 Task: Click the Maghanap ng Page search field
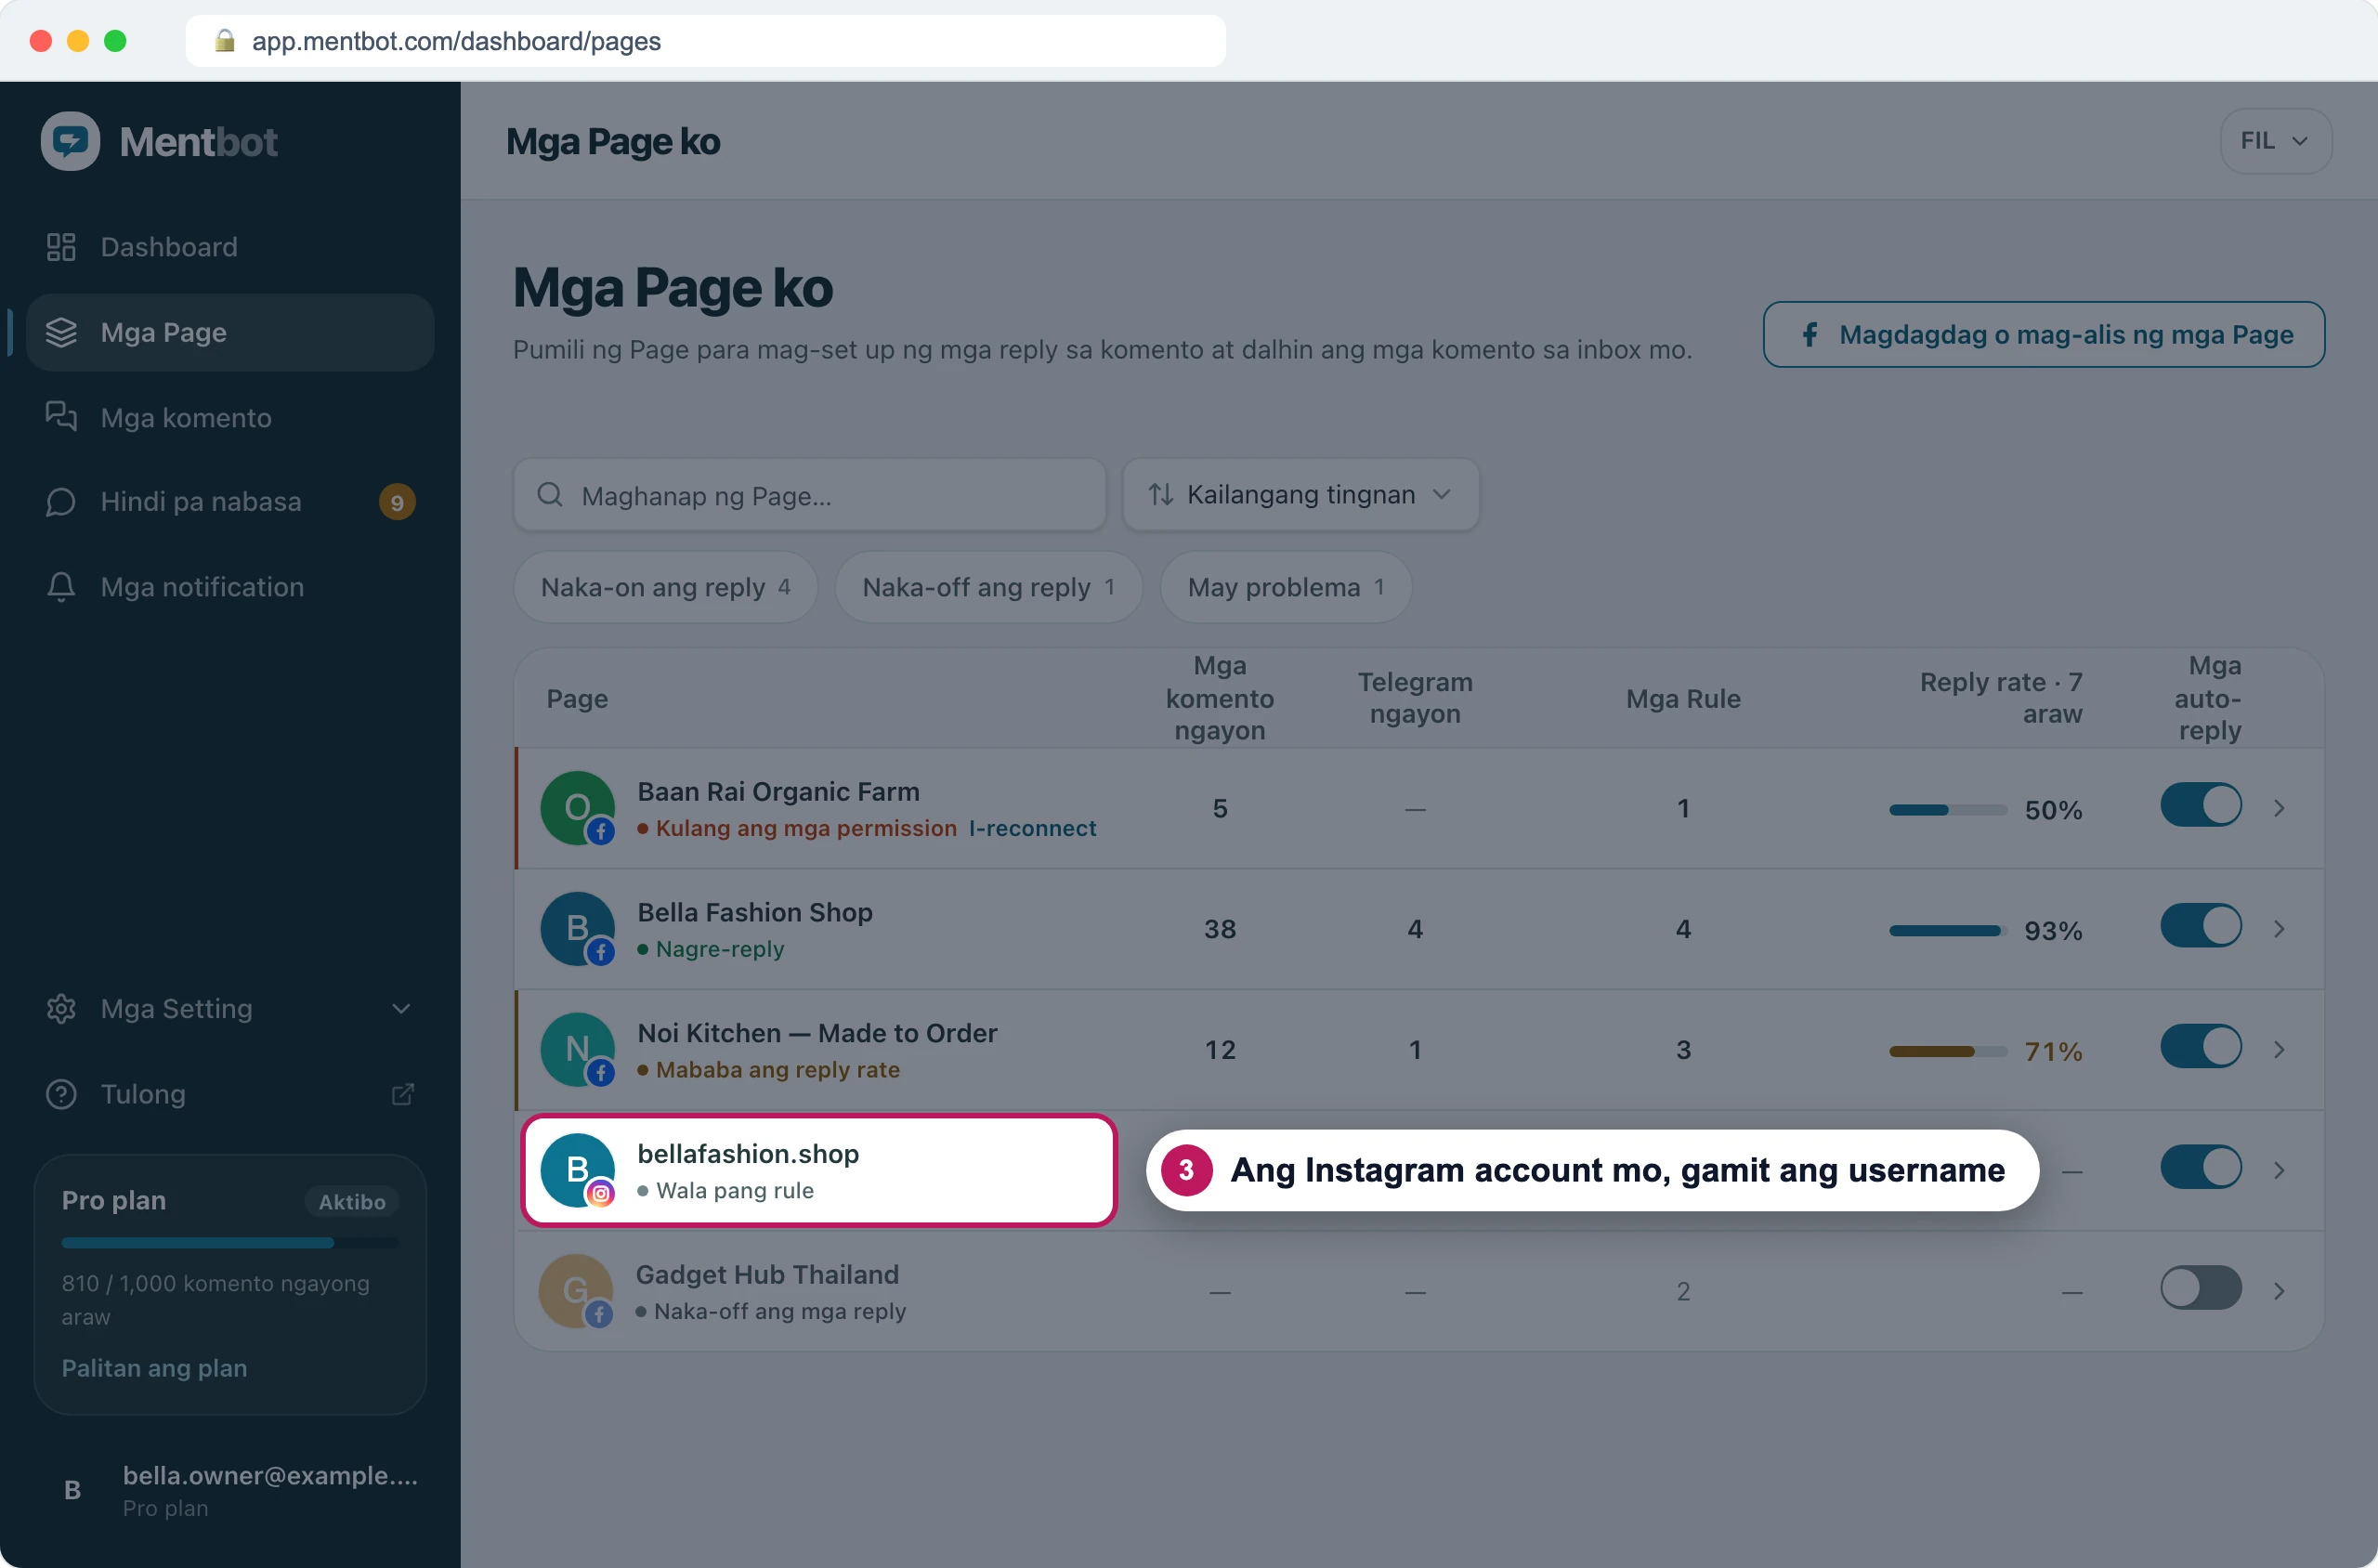tap(810, 495)
